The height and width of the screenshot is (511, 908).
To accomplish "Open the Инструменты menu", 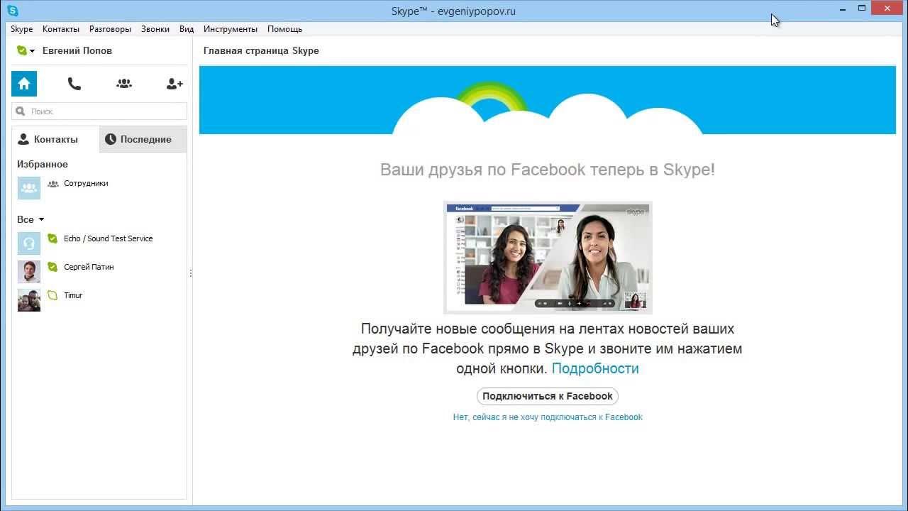I will click(231, 29).
